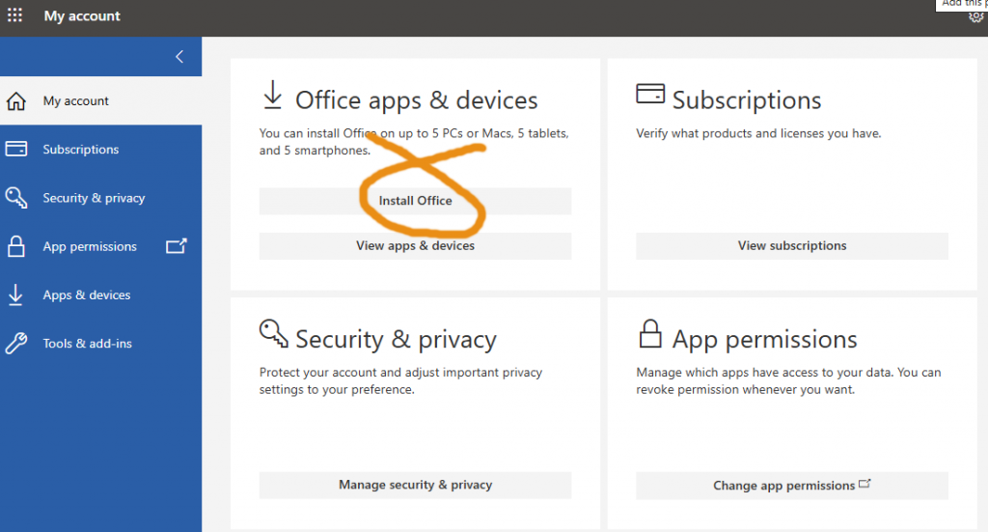Click the Install Office button
The width and height of the screenshot is (988, 532).
point(415,201)
